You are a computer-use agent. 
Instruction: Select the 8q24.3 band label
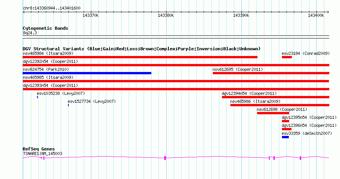point(30,33)
